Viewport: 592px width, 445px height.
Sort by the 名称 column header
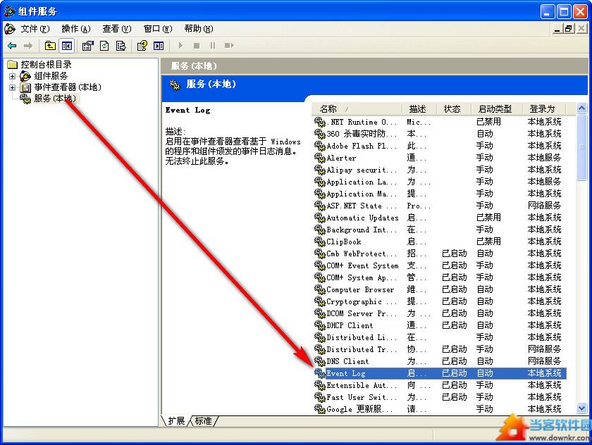pos(357,109)
